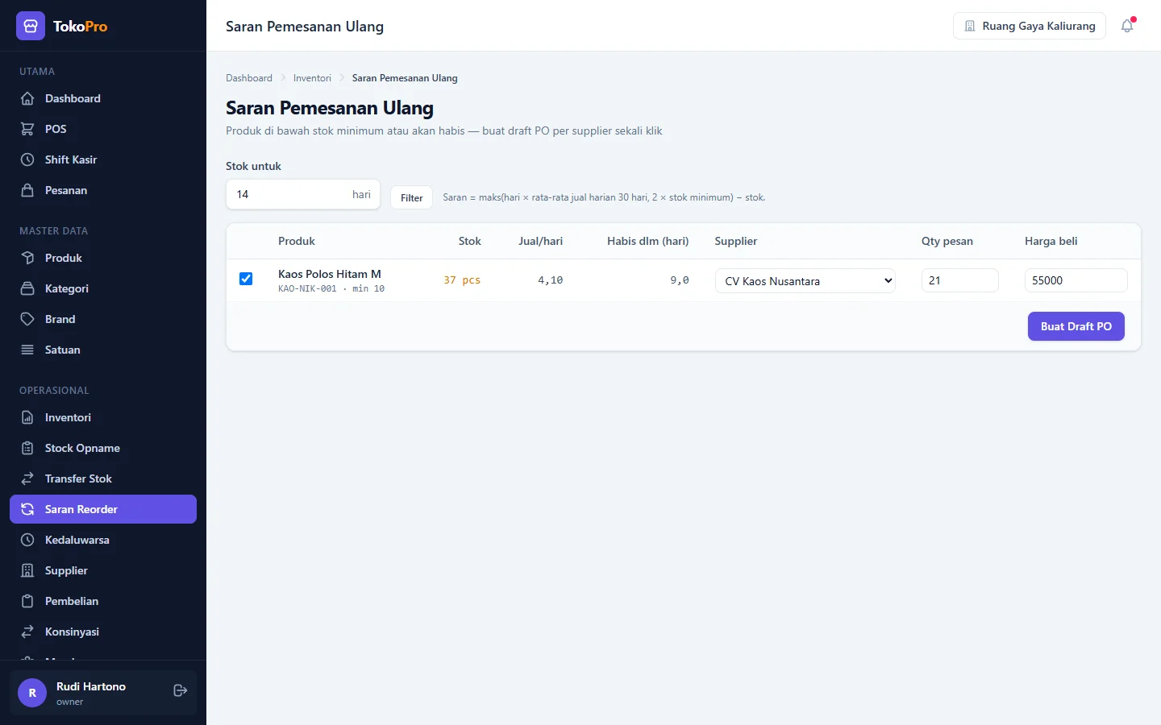This screenshot has height=725, width=1161.
Task: Click the Inventori icon in sidebar
Action: tap(27, 417)
